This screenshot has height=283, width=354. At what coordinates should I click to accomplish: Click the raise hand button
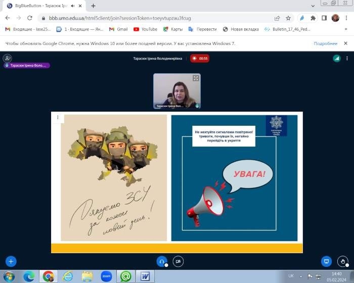tap(343, 261)
